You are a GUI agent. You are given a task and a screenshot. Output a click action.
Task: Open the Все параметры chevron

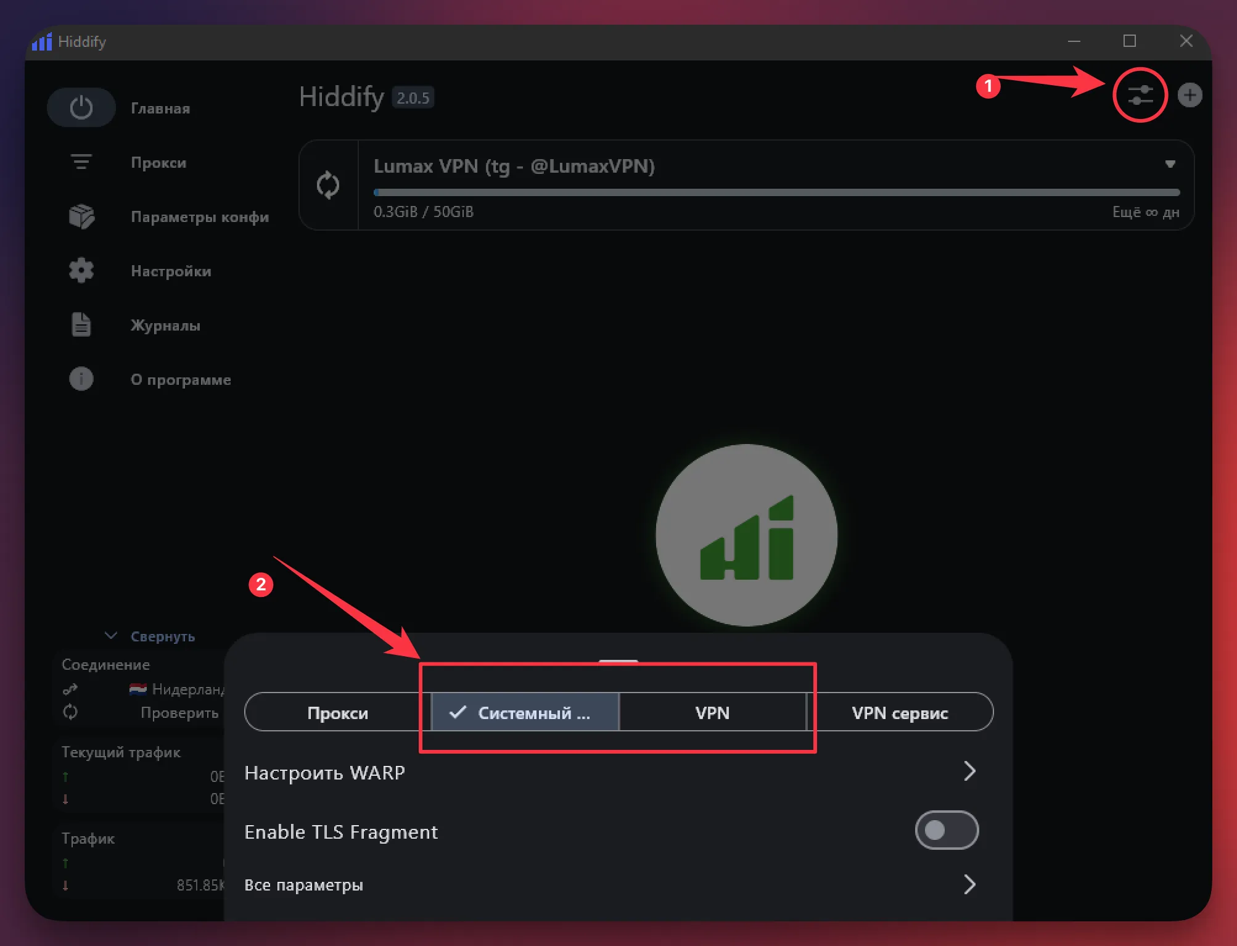(969, 884)
